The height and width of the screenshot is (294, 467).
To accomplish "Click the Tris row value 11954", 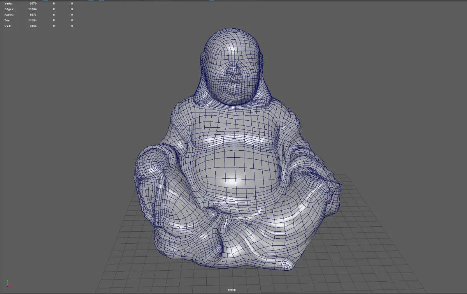I will 32,20.
